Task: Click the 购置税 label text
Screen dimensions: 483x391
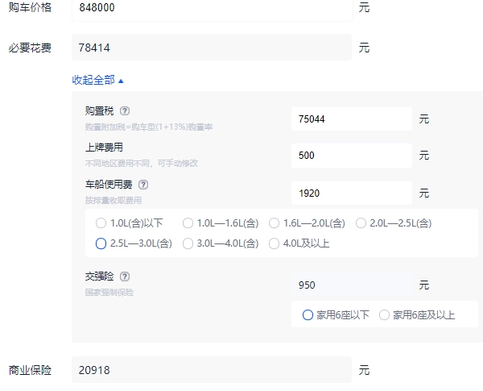Action: 100,110
